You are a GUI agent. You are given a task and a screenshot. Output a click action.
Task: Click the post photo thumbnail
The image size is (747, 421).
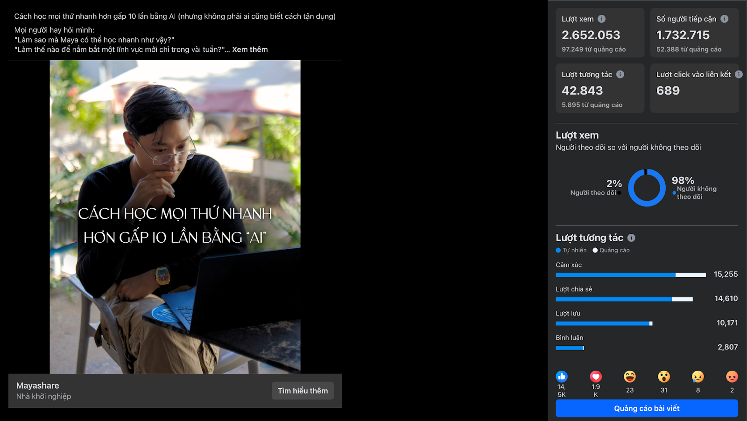(x=175, y=217)
